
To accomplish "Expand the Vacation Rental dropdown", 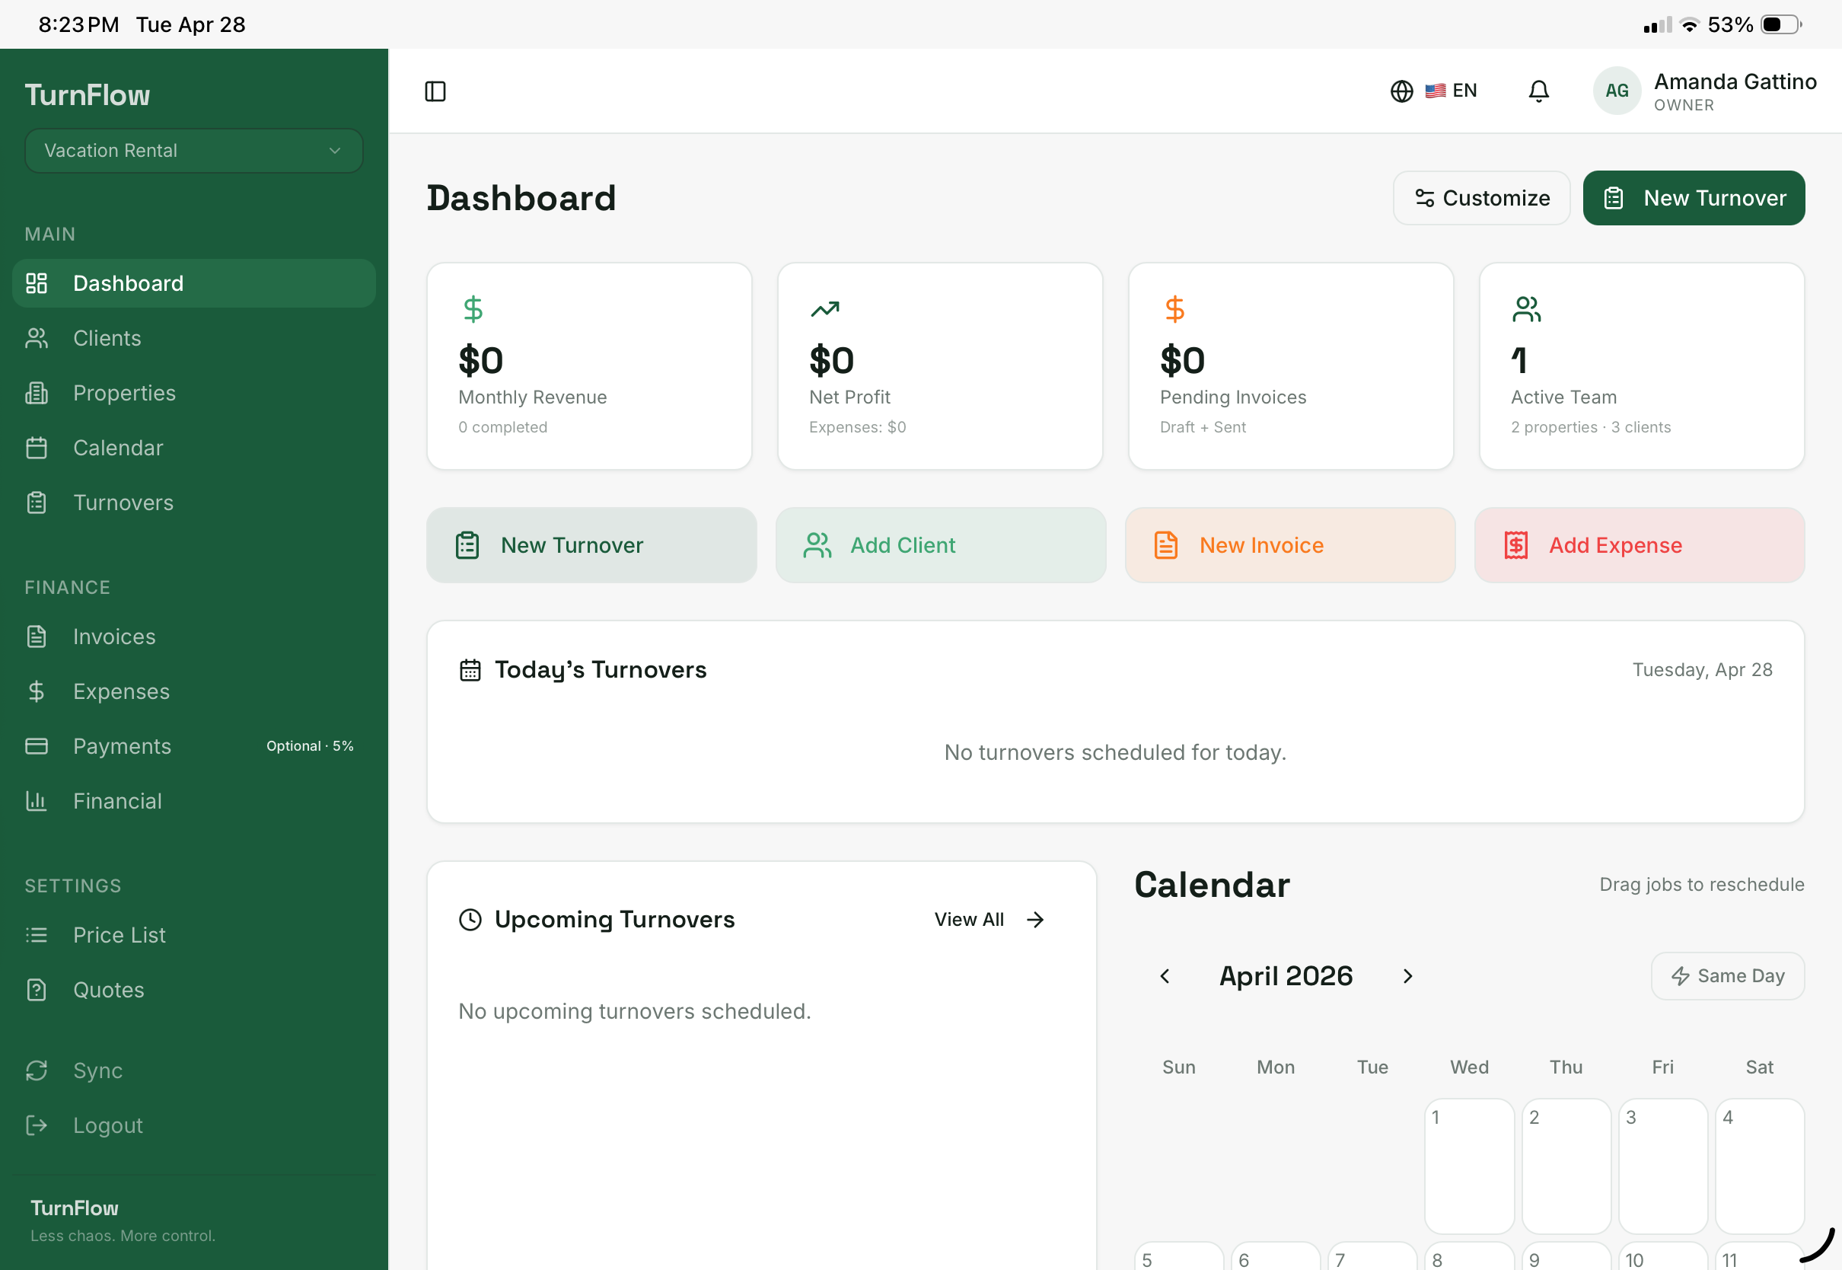I will coord(193,151).
